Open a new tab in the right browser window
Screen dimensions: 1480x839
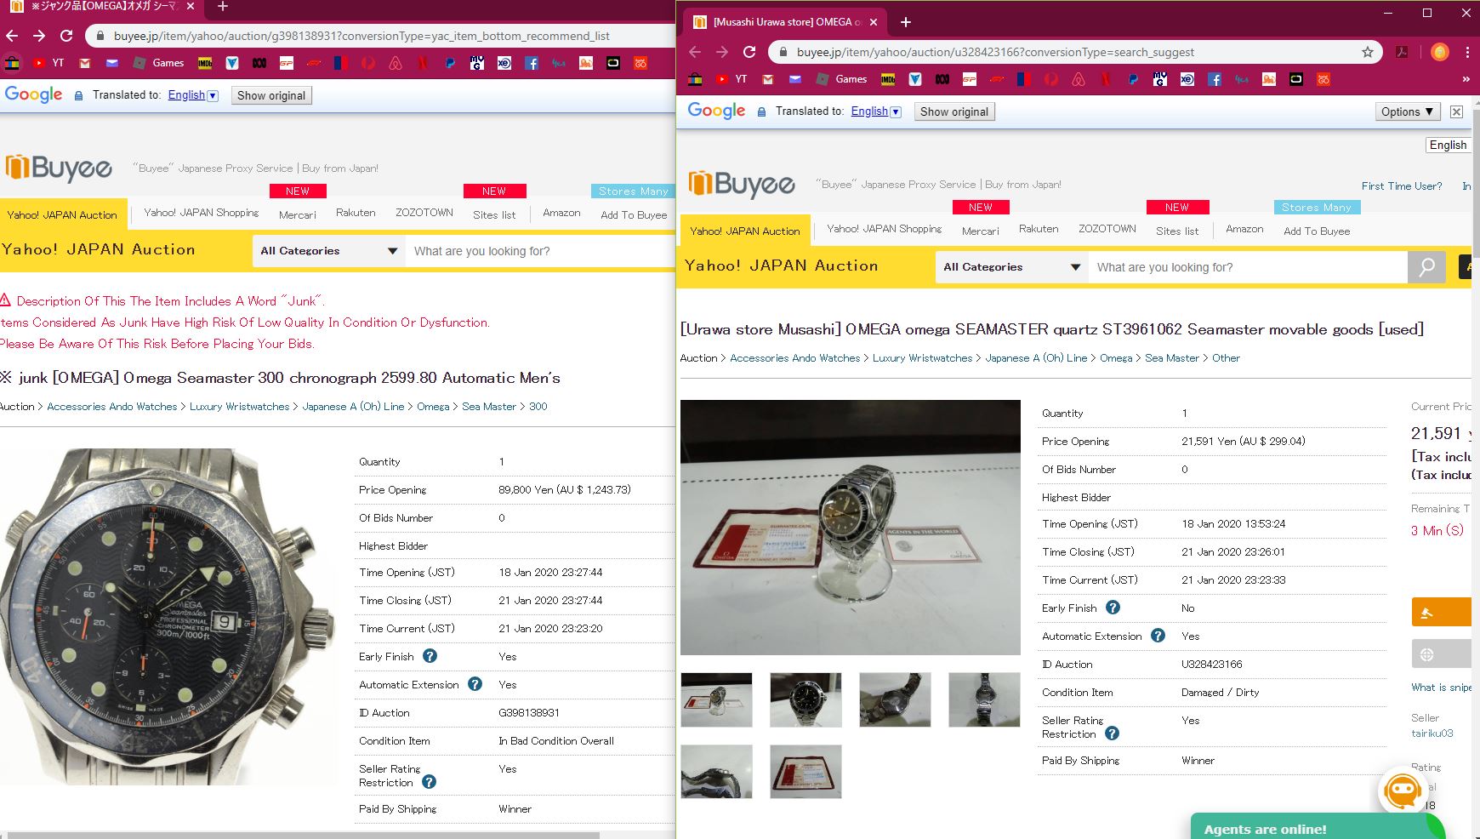click(x=906, y=22)
